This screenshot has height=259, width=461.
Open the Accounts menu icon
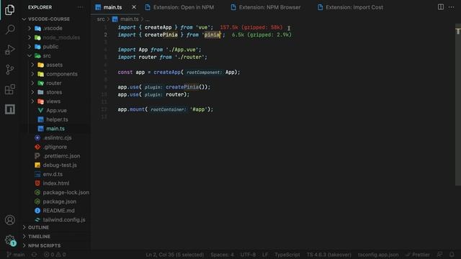[x=9, y=220]
